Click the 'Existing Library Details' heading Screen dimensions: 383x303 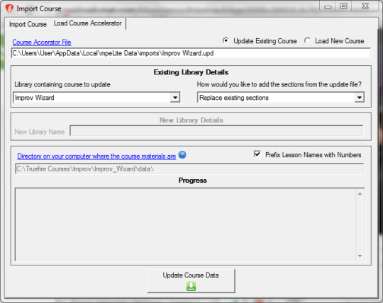point(191,72)
